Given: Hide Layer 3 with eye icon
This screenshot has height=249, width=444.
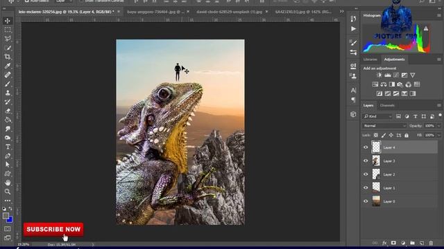Looking at the screenshot, I should (x=366, y=161).
